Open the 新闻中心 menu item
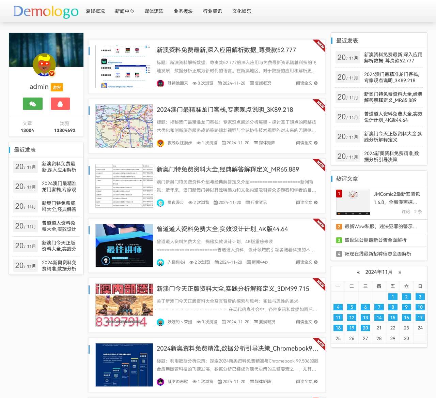 coord(124,11)
